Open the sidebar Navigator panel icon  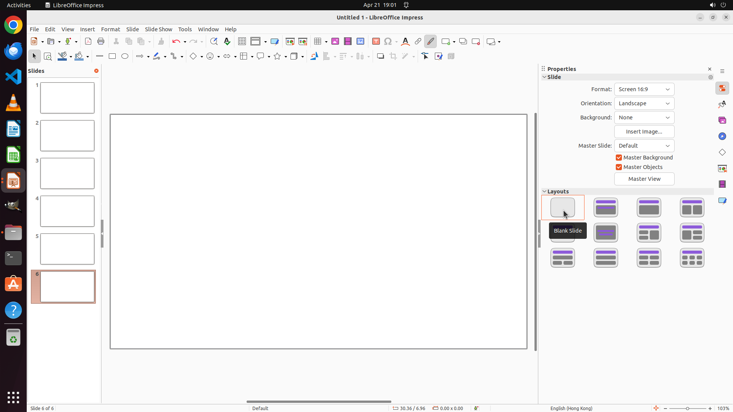point(722,137)
